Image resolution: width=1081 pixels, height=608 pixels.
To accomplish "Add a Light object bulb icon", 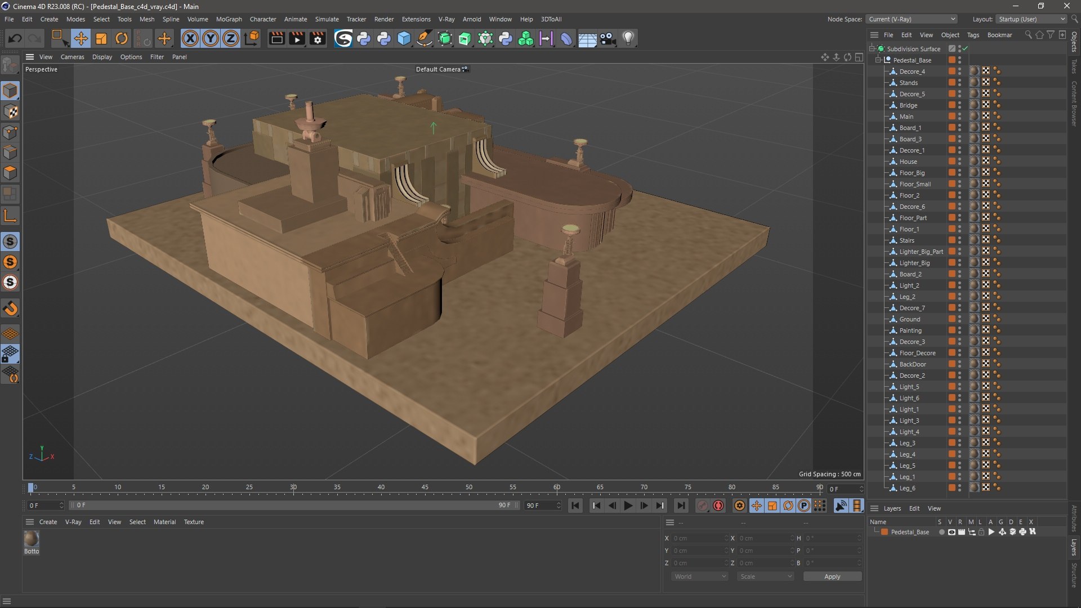I will (x=628, y=38).
